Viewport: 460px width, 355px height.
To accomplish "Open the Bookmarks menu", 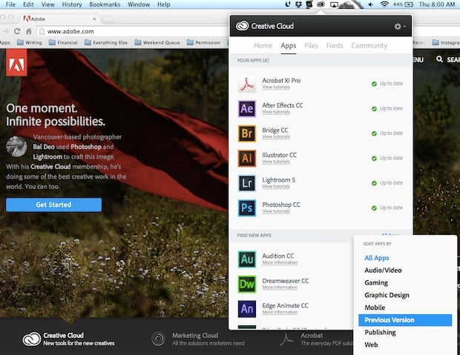I will pyautogui.click(x=105, y=4).
